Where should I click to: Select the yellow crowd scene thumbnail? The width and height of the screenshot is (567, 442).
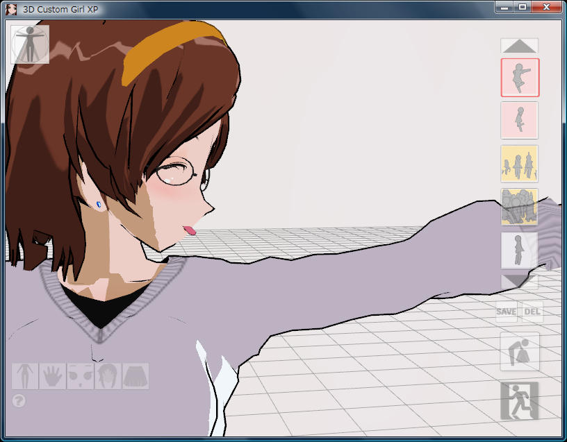point(520,207)
